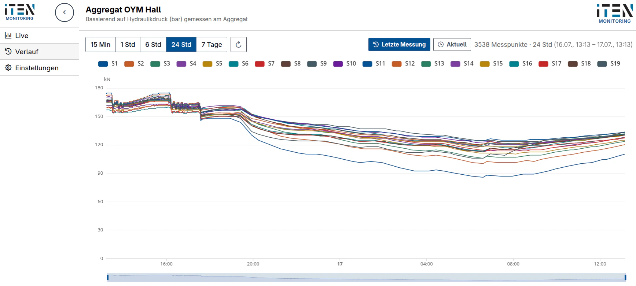
Task: Toggle series S17 legend entry
Action: (x=550, y=64)
